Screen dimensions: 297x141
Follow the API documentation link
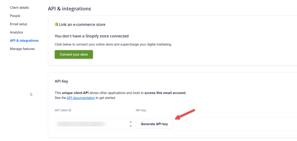81,98
